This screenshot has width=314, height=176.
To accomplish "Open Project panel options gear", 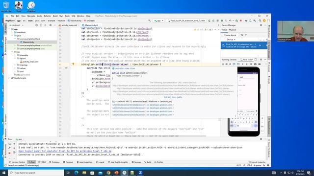I will click(51, 25).
